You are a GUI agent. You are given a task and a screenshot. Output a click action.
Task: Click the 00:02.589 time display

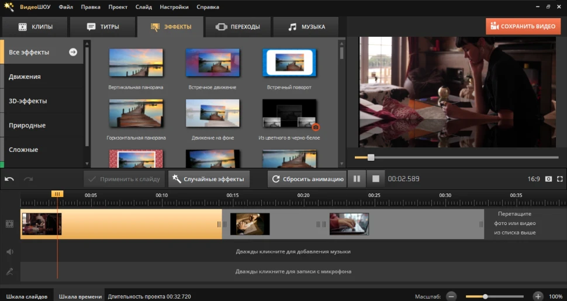pos(403,179)
